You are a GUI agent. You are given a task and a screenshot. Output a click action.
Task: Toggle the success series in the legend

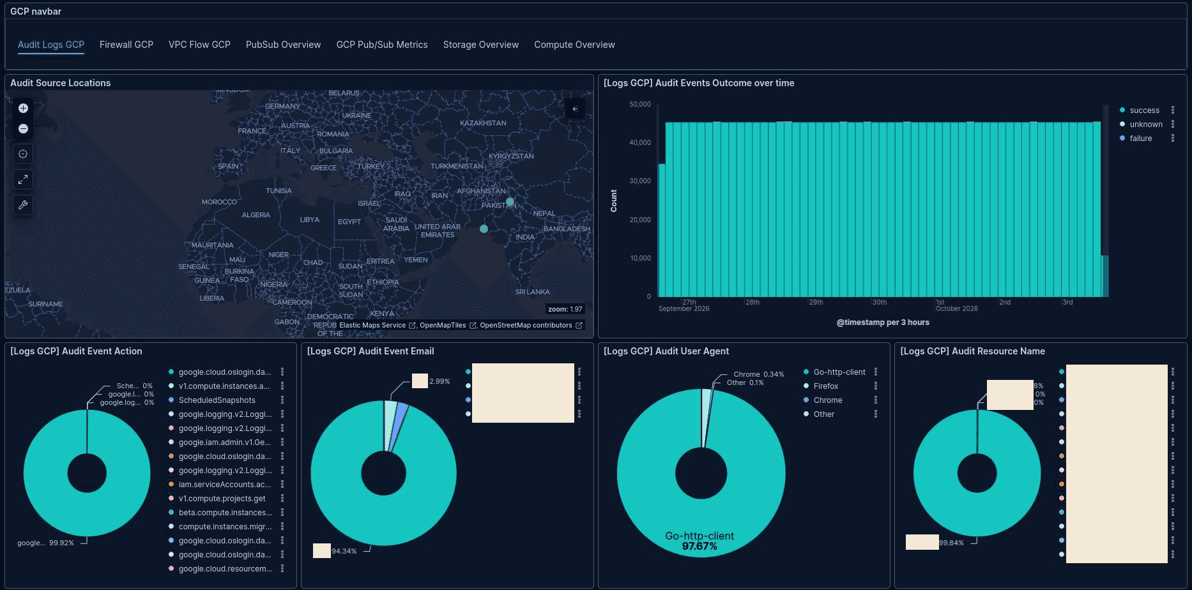pyautogui.click(x=1144, y=110)
